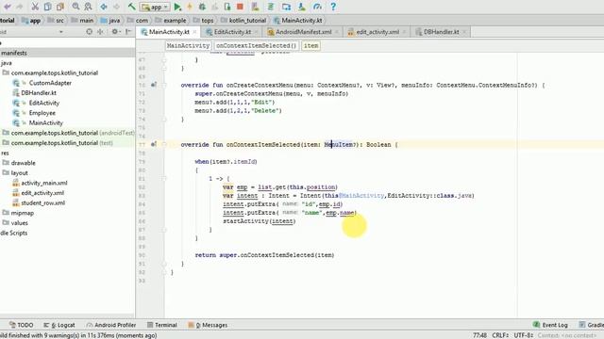Open the AVD Manager icon
Screen dimensions: 604x339
[x=255, y=7]
